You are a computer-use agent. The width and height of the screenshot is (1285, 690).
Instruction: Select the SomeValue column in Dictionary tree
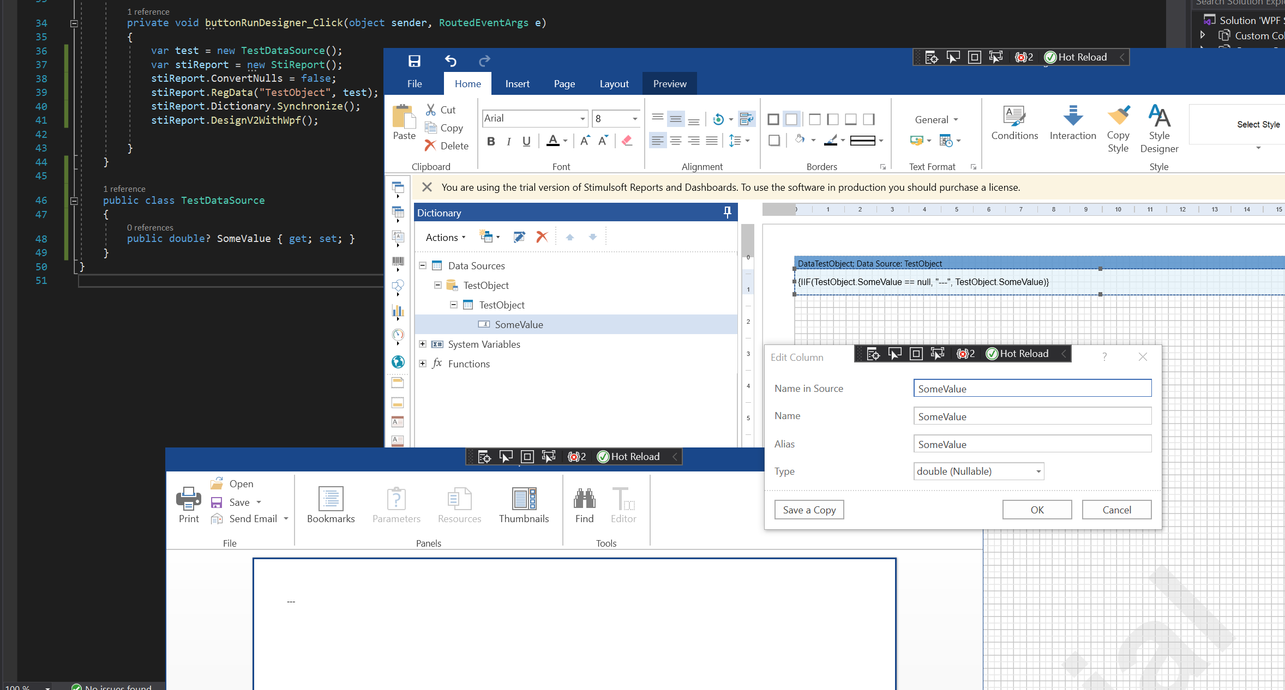(576, 324)
